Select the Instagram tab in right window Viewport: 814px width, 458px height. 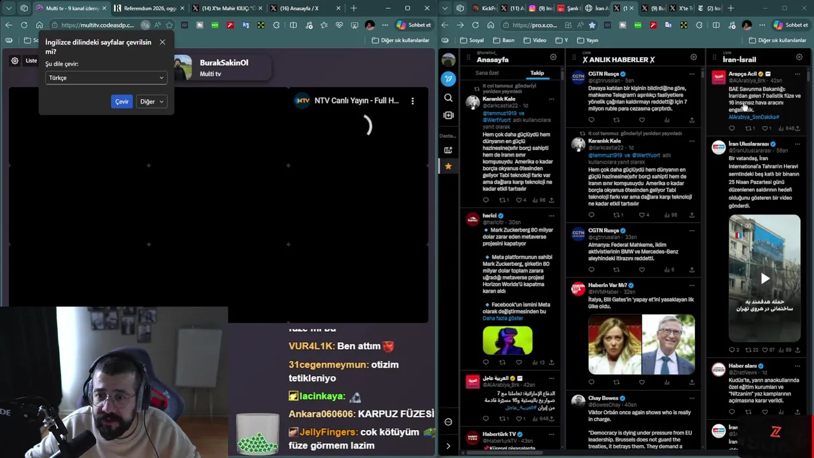[541, 8]
